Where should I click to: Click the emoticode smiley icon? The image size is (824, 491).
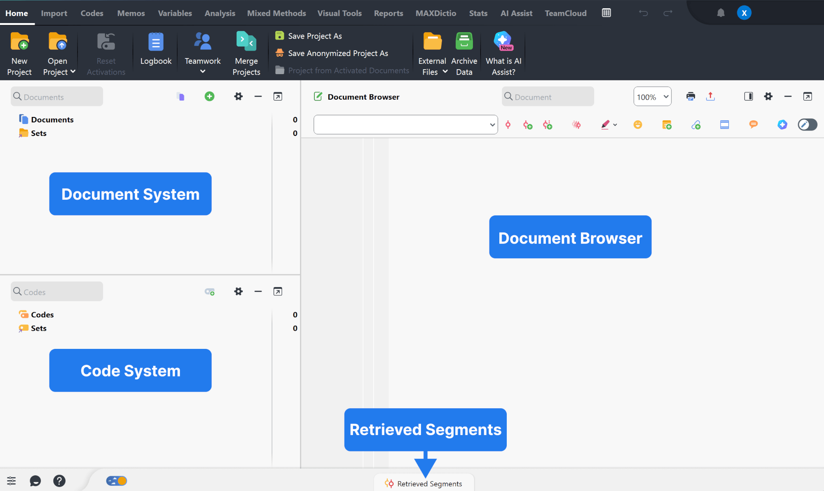pos(637,125)
